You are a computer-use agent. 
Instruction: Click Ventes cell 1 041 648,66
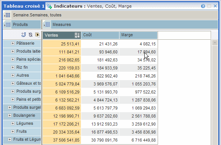(62, 76)
